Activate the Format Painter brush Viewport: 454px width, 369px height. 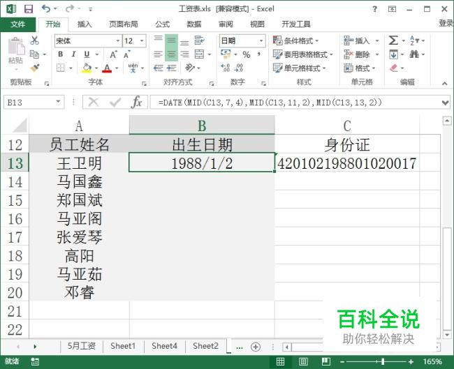coord(34,68)
